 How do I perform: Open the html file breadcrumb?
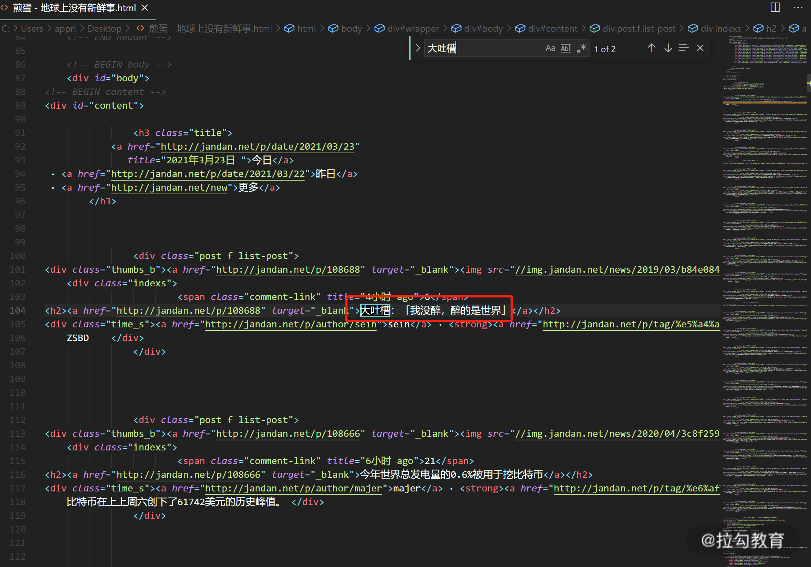point(210,28)
